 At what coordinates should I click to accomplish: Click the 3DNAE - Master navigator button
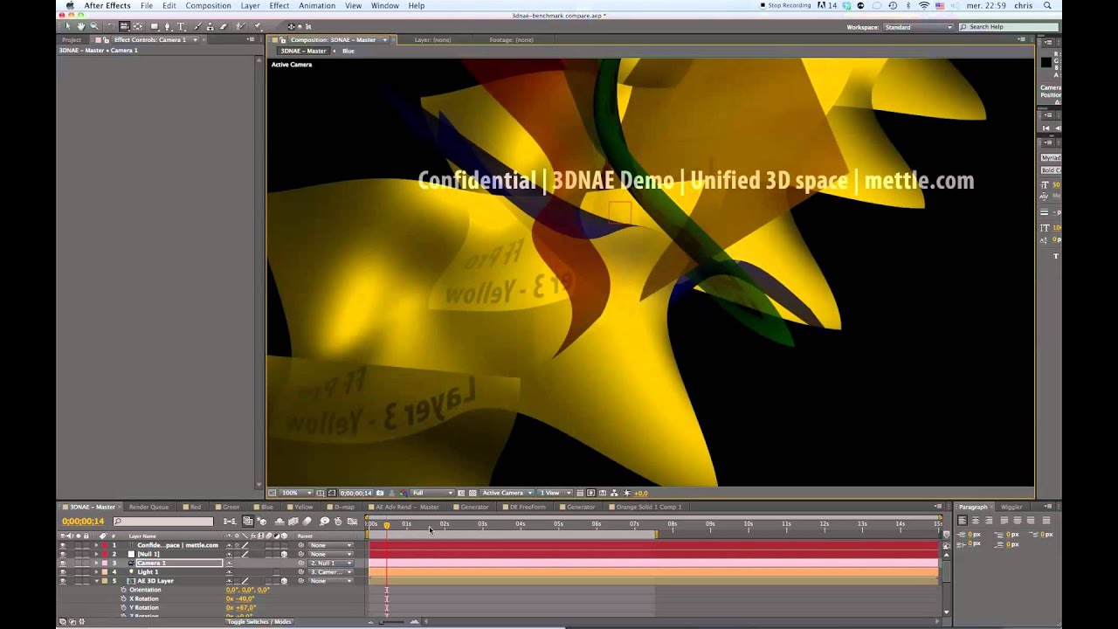[303, 51]
